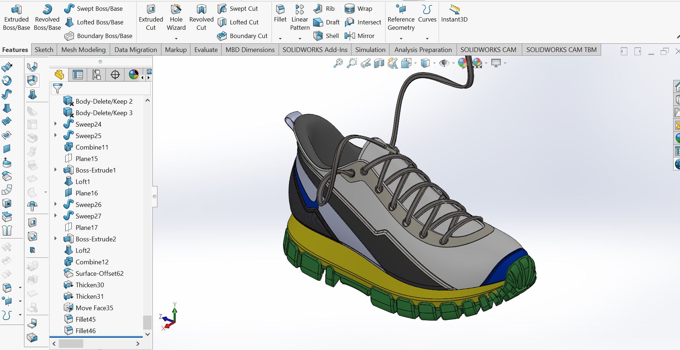
Task: Select the Linear Pattern tool
Action: coord(300,18)
